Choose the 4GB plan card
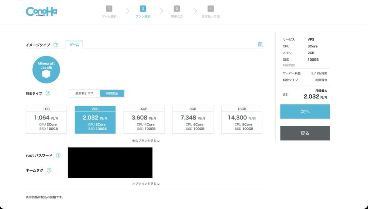This screenshot has width=368, height=209. pyautogui.click(x=144, y=120)
